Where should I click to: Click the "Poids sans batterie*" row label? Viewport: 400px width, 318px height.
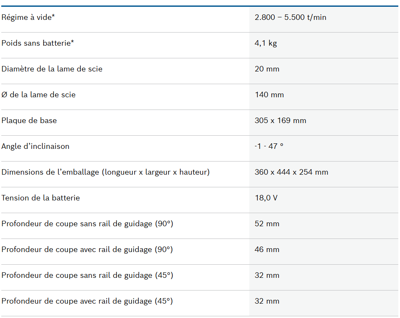coord(38,43)
